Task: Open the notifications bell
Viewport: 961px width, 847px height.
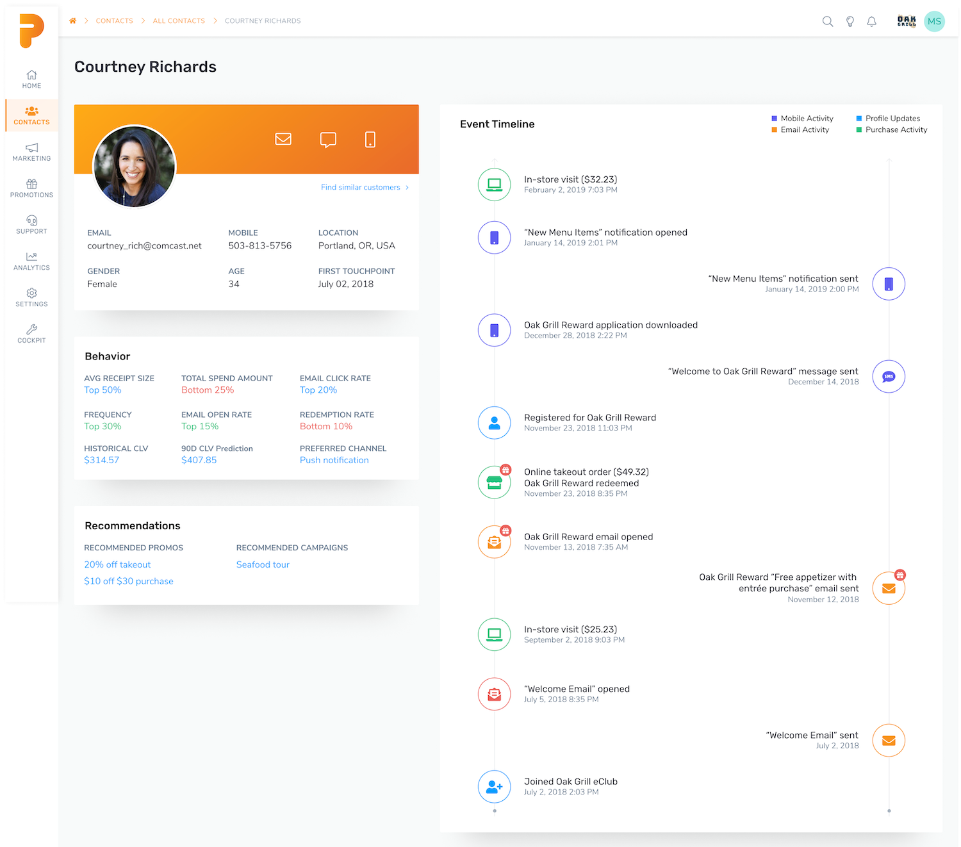Action: coord(872,21)
